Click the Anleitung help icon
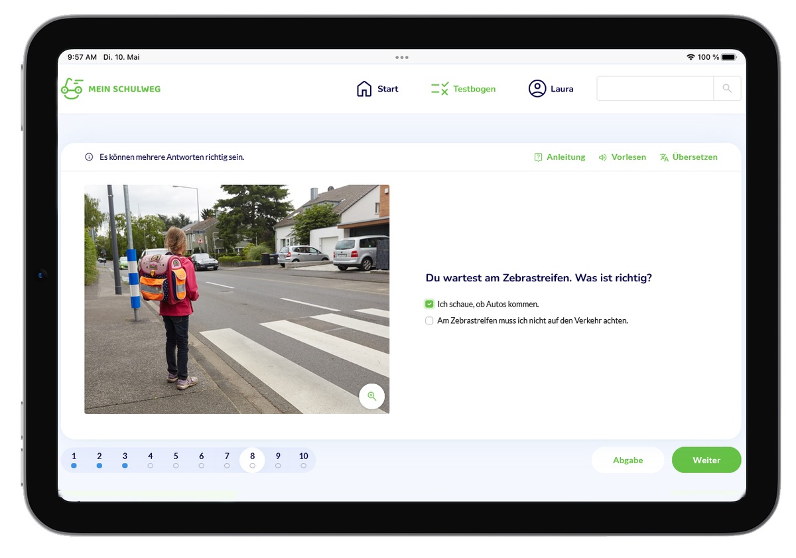796x558 pixels. [x=538, y=157]
